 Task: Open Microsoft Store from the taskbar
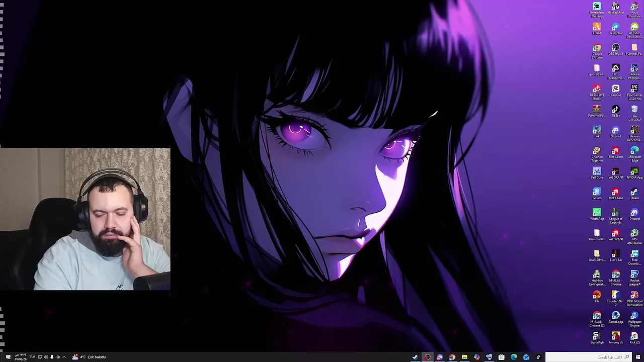[x=501, y=357]
